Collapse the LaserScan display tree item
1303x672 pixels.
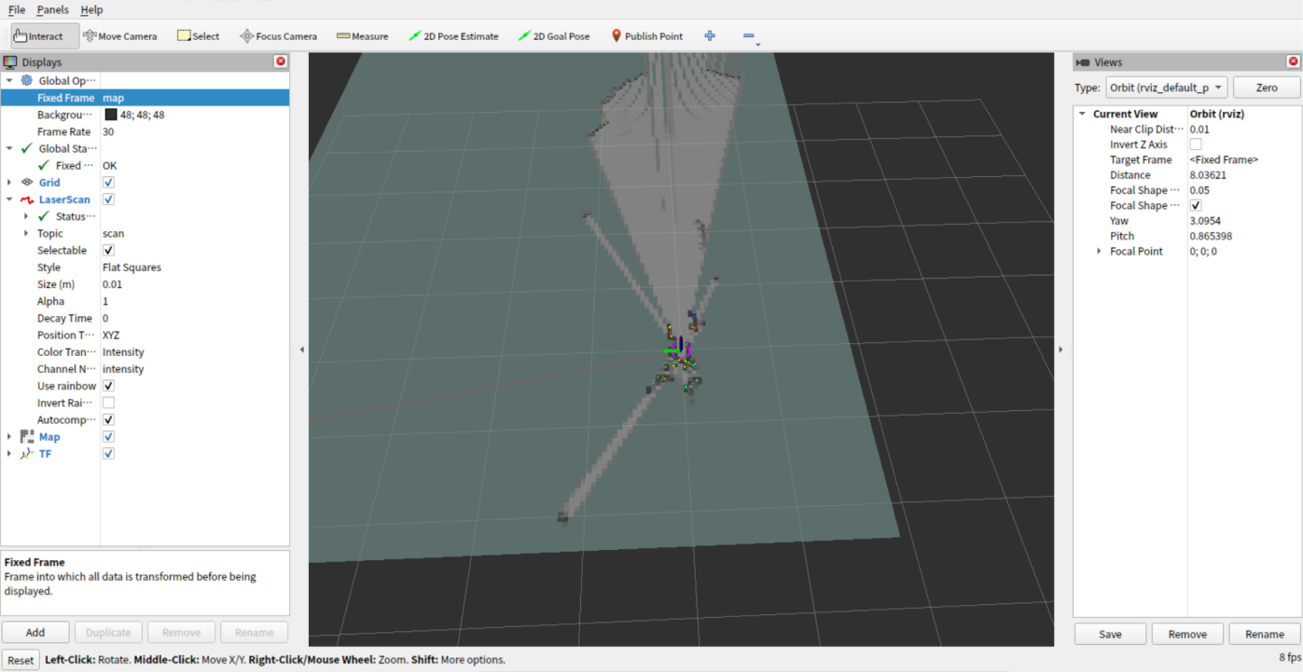click(9, 199)
